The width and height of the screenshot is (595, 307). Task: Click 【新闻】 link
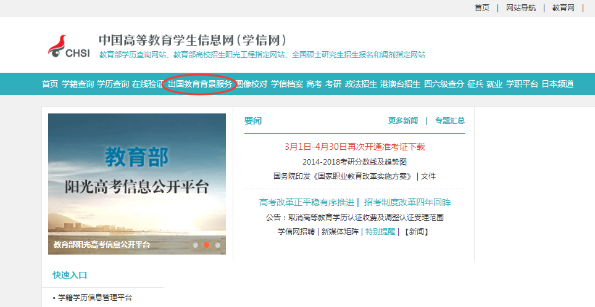[x=416, y=232]
